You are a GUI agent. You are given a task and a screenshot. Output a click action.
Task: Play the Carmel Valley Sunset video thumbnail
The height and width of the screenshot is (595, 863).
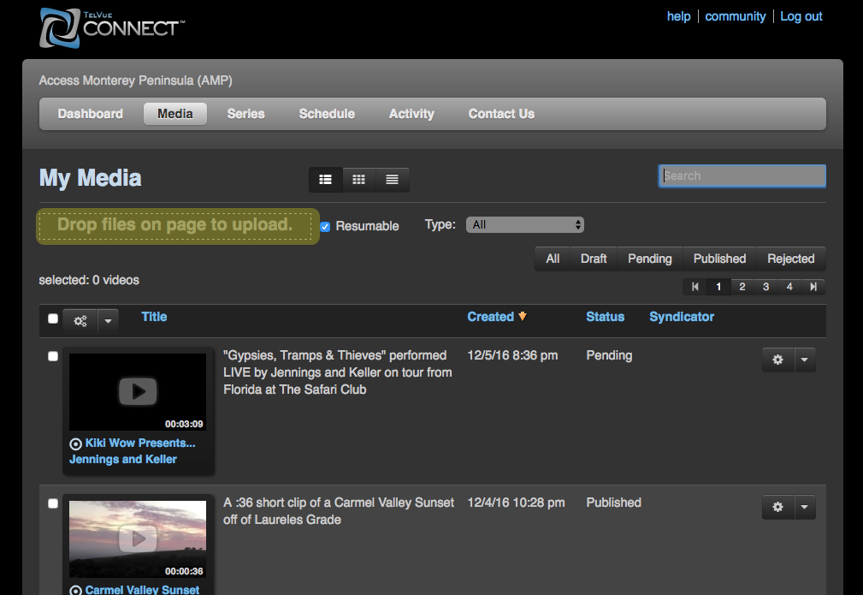138,538
